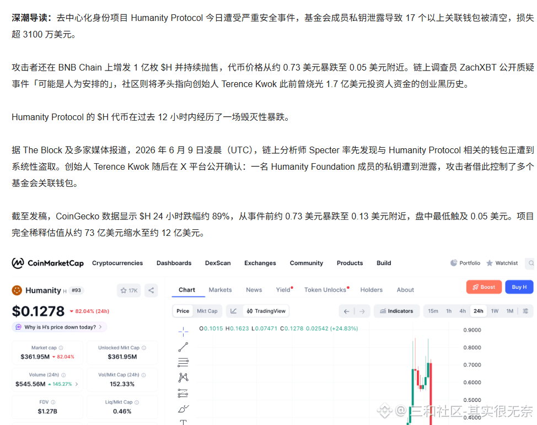Click the Liq/Mkt Cap info icon
Image resolution: width=537 pixels, height=425 pixels.
[x=137, y=402]
